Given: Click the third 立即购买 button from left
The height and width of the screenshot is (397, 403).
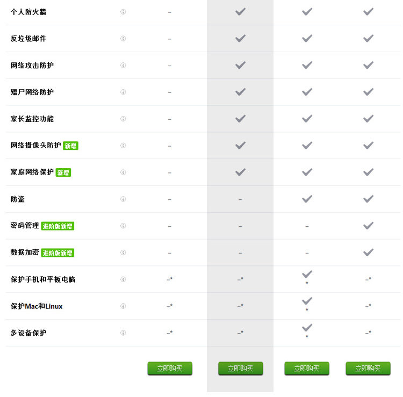Looking at the screenshot, I should pyautogui.click(x=307, y=369).
